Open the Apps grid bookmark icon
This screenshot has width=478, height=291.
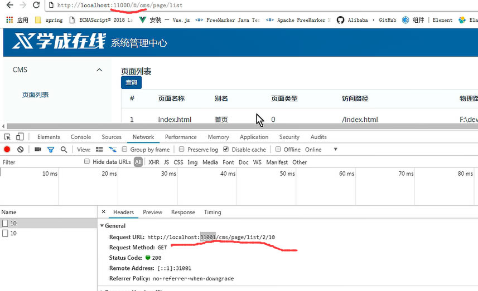pos(9,20)
